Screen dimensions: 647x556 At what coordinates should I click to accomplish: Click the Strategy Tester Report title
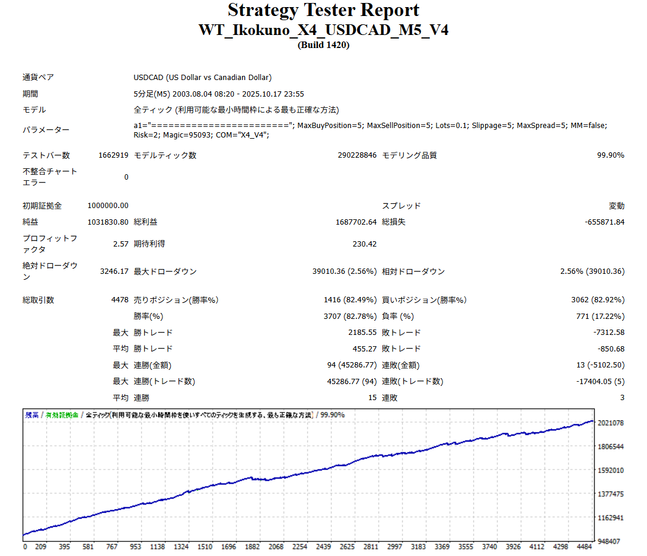(x=323, y=10)
